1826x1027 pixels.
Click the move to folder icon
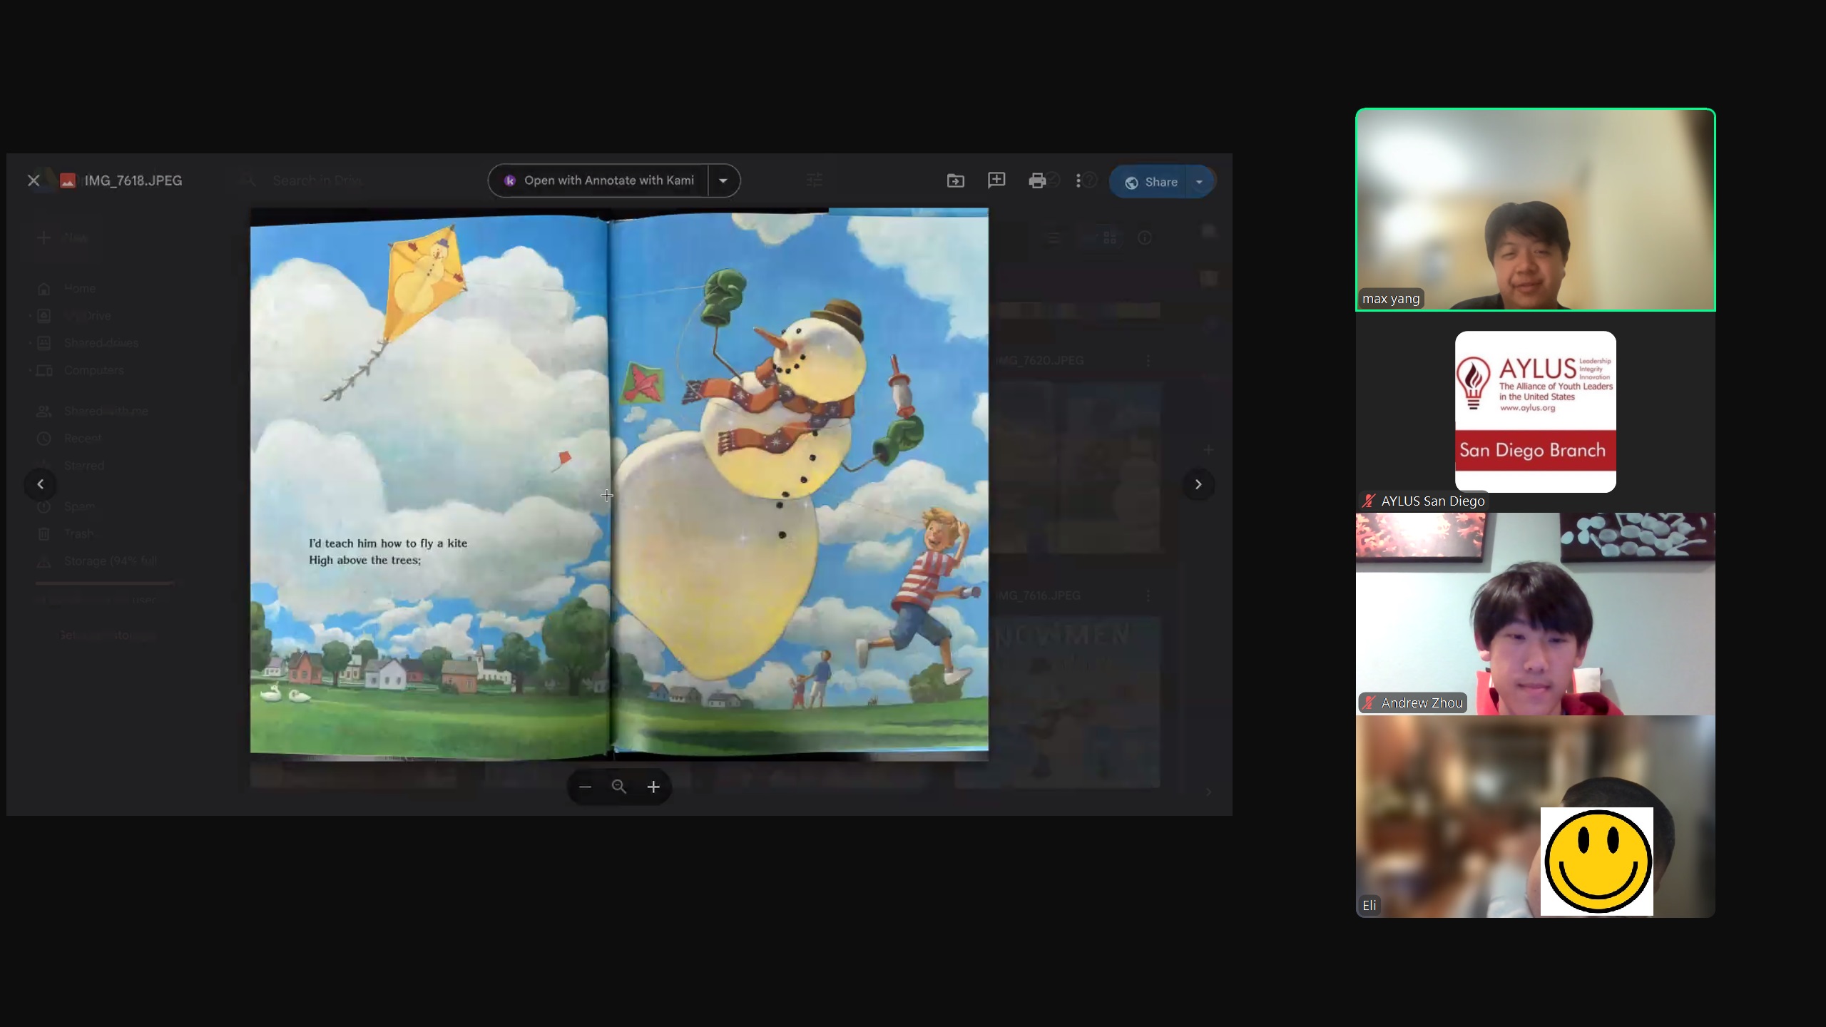click(x=955, y=181)
